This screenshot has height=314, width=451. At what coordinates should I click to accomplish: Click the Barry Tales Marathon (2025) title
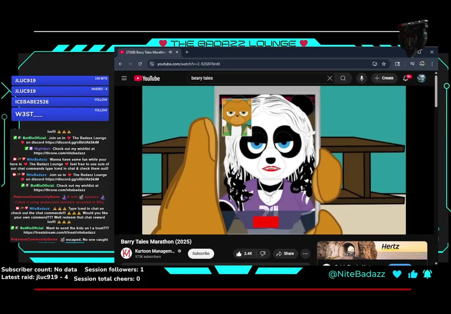click(x=156, y=242)
